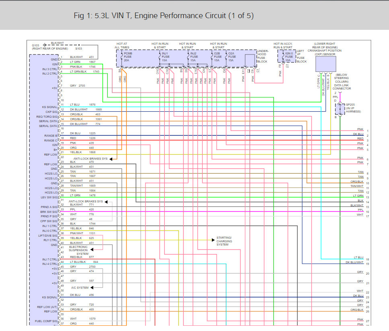Click the Starting/Charging System arrow

tap(213, 240)
